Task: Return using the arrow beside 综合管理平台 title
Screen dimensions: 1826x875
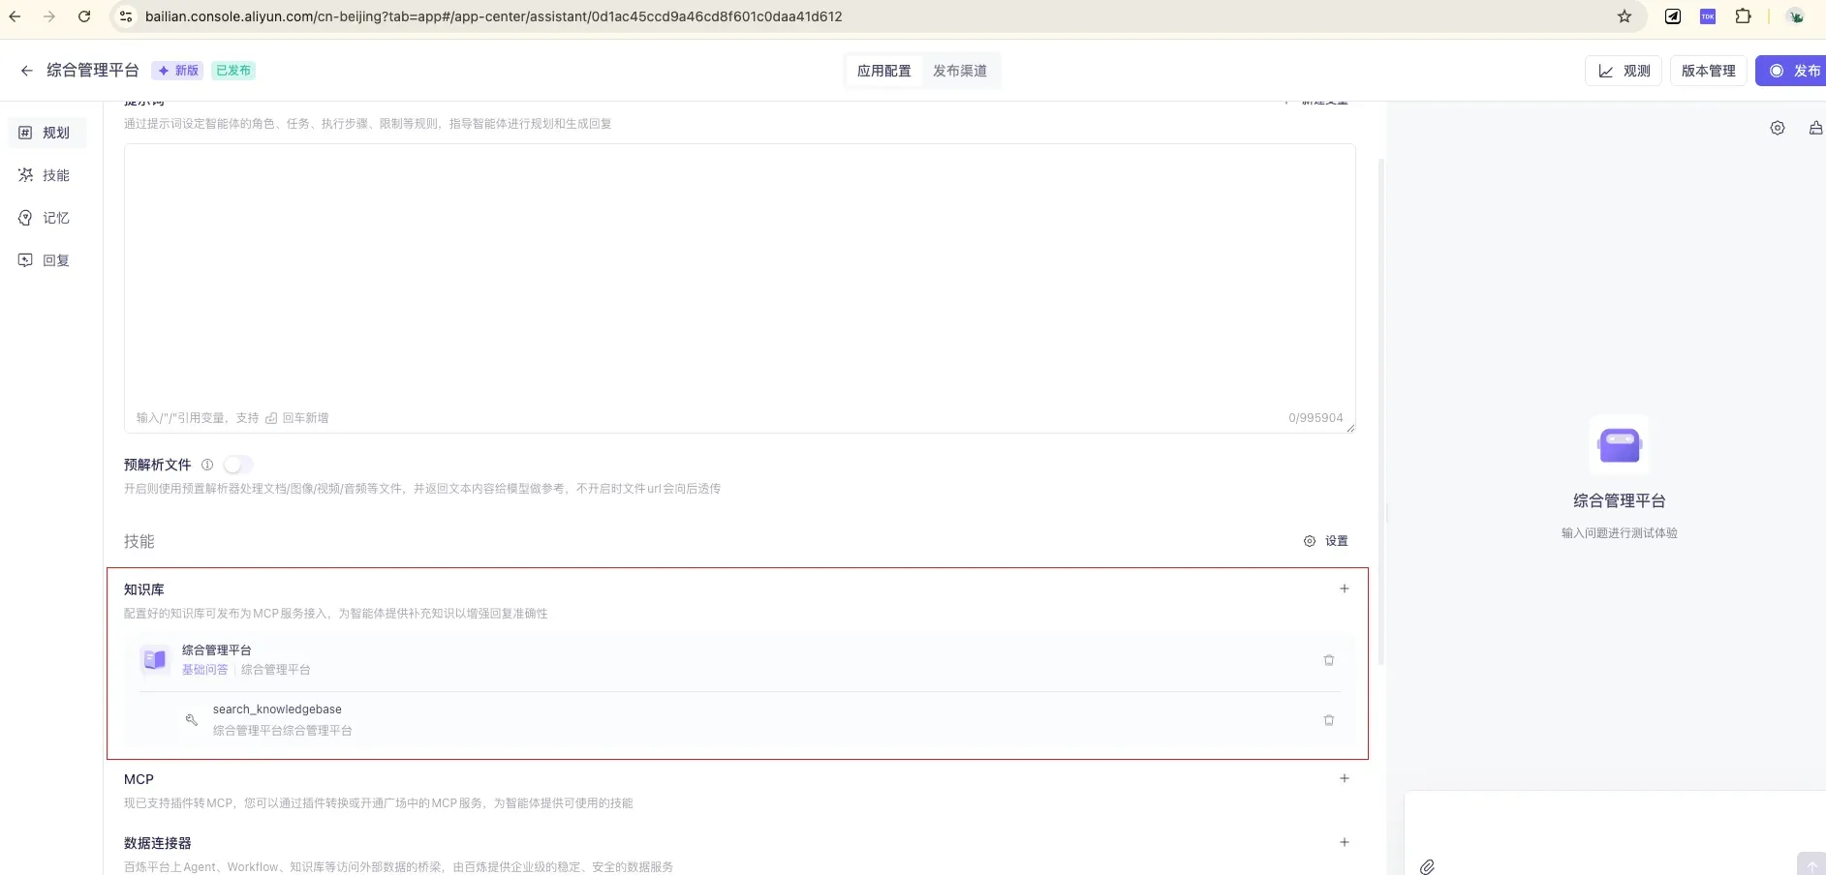Action: 27,71
